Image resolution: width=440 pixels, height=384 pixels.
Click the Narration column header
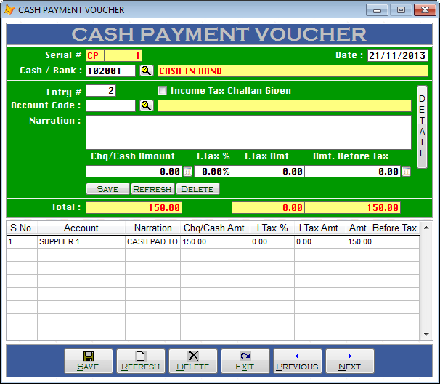(153, 228)
